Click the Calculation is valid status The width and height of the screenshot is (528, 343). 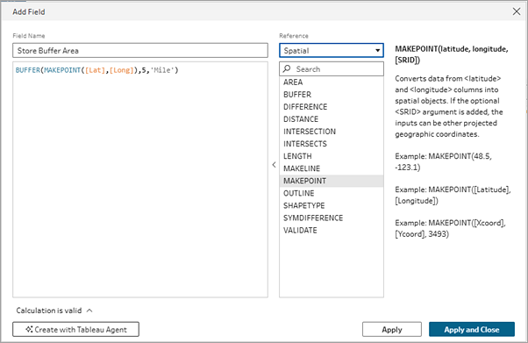[x=49, y=311]
